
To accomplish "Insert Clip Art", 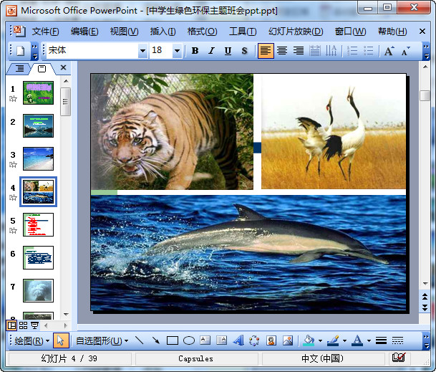I will click(x=271, y=340).
